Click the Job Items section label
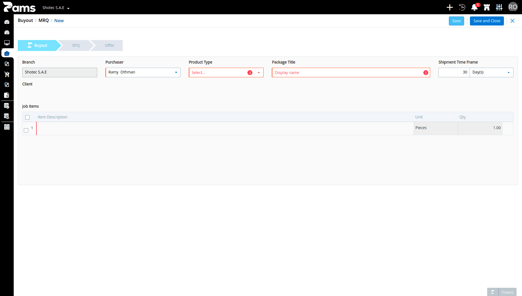This screenshot has height=296, width=522. [30, 106]
